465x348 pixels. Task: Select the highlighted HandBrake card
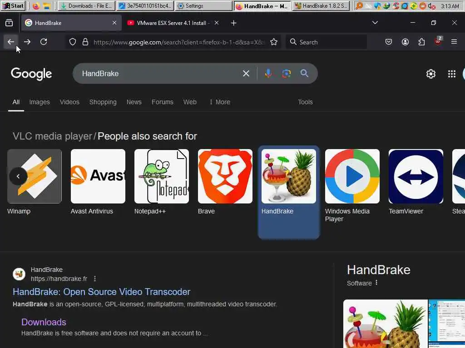point(288,192)
